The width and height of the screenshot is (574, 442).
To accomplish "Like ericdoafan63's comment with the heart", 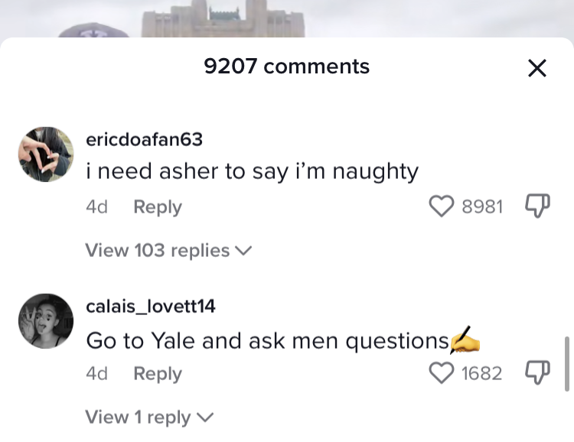I will pyautogui.click(x=442, y=206).
